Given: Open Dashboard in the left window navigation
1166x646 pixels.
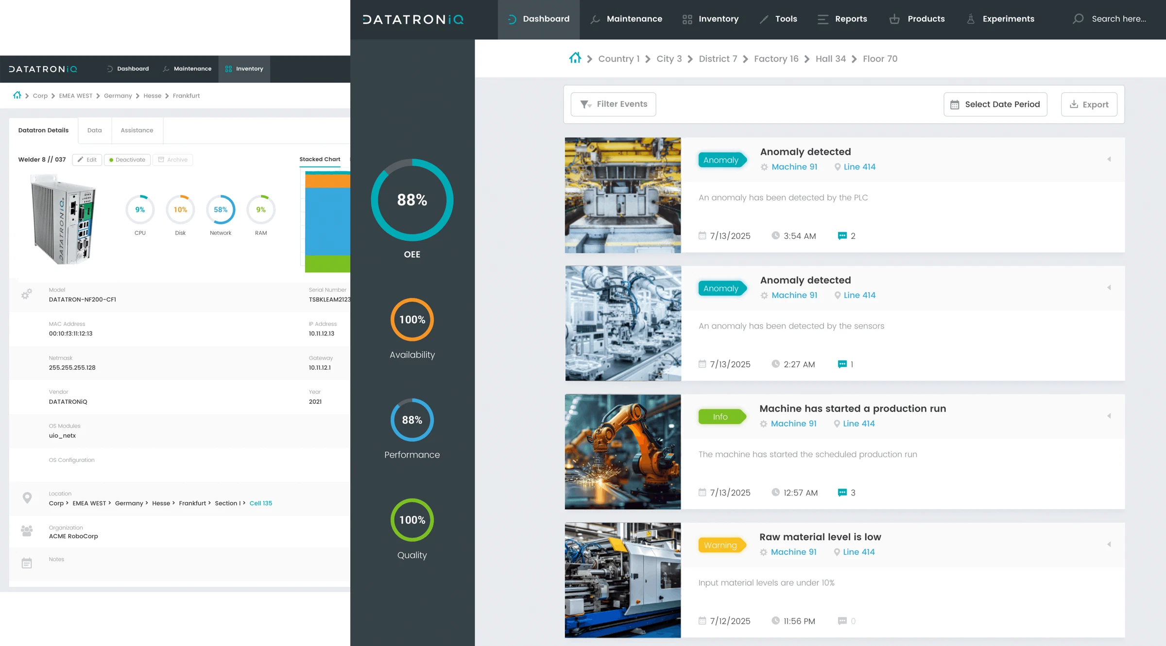Looking at the screenshot, I should pos(128,69).
